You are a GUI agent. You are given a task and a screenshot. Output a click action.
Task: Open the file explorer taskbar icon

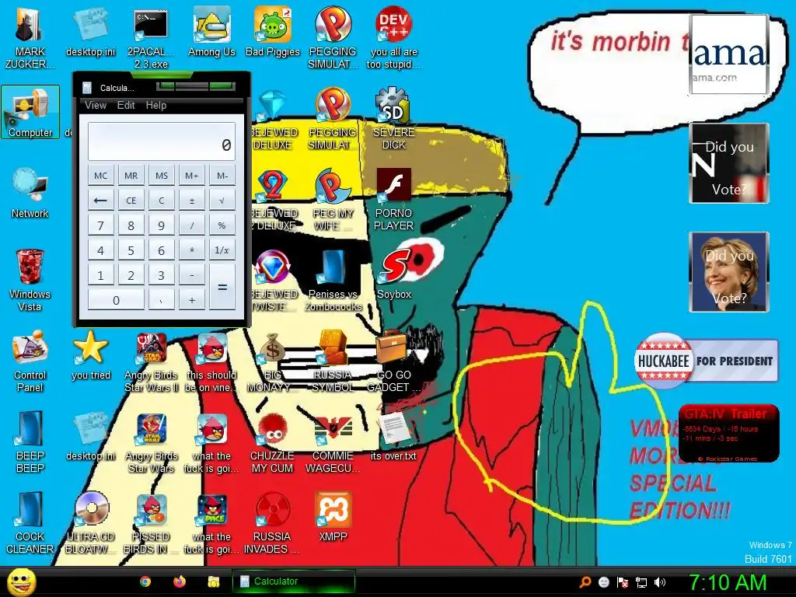click(x=213, y=581)
